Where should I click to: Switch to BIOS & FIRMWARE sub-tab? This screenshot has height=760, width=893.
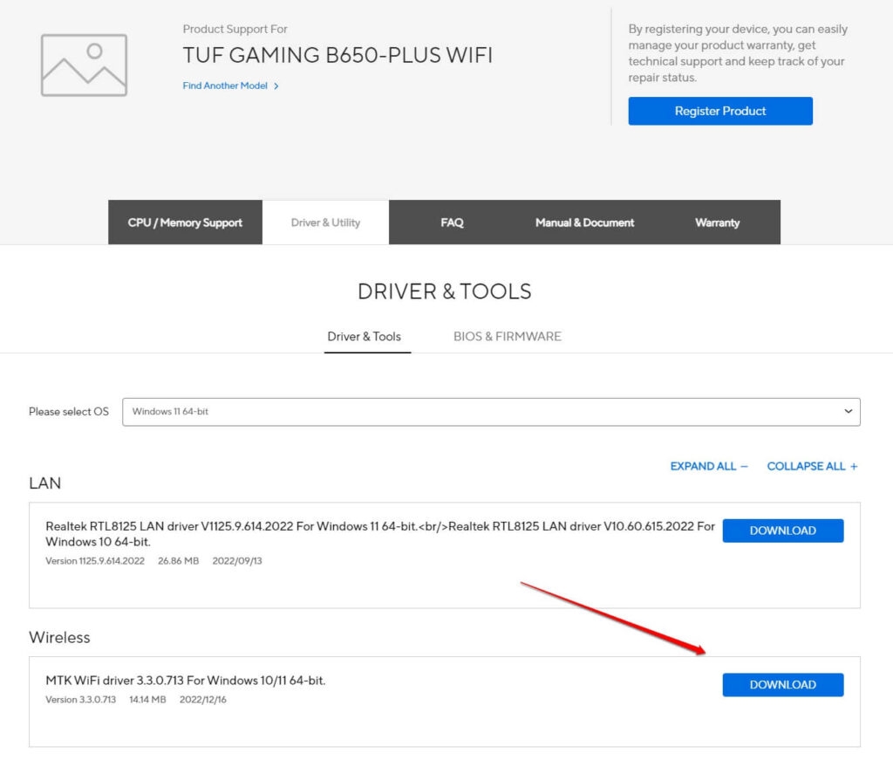tap(508, 337)
